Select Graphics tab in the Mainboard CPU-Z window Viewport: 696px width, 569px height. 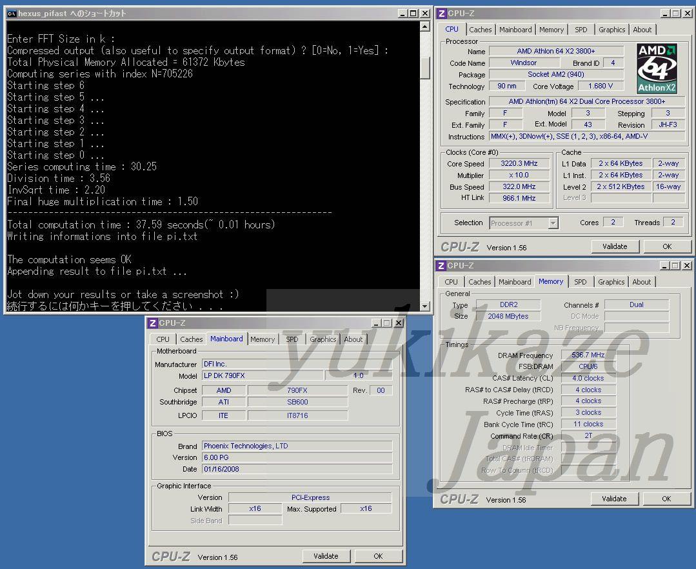[x=323, y=339]
